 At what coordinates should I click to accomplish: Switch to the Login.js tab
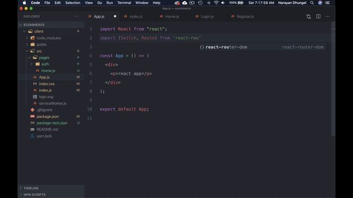click(207, 16)
